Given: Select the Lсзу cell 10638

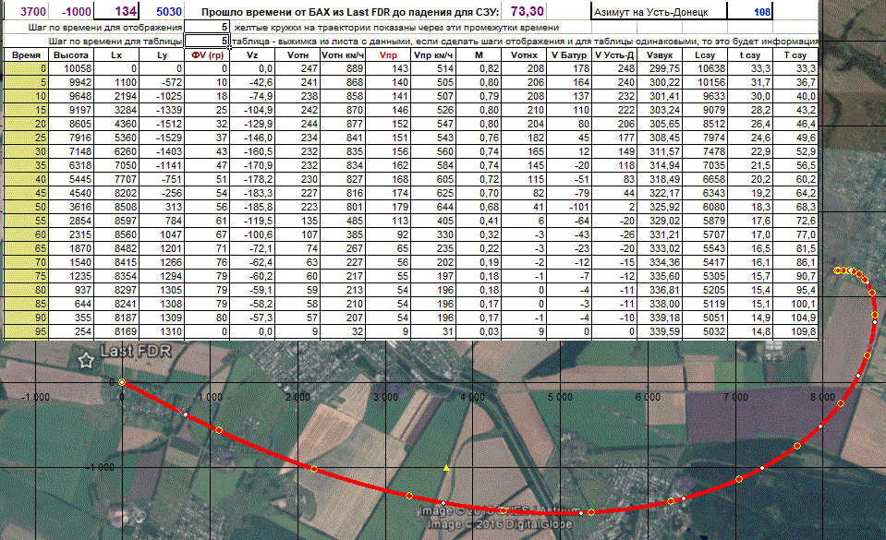Looking at the screenshot, I should tap(704, 68).
